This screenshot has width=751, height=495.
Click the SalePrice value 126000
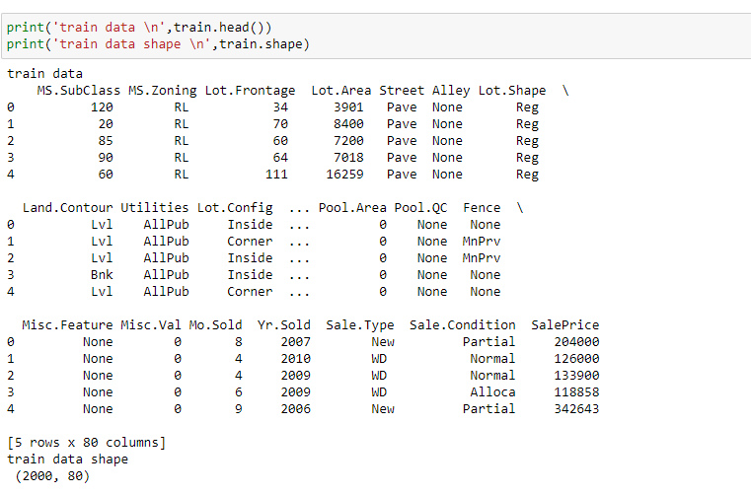coord(576,359)
